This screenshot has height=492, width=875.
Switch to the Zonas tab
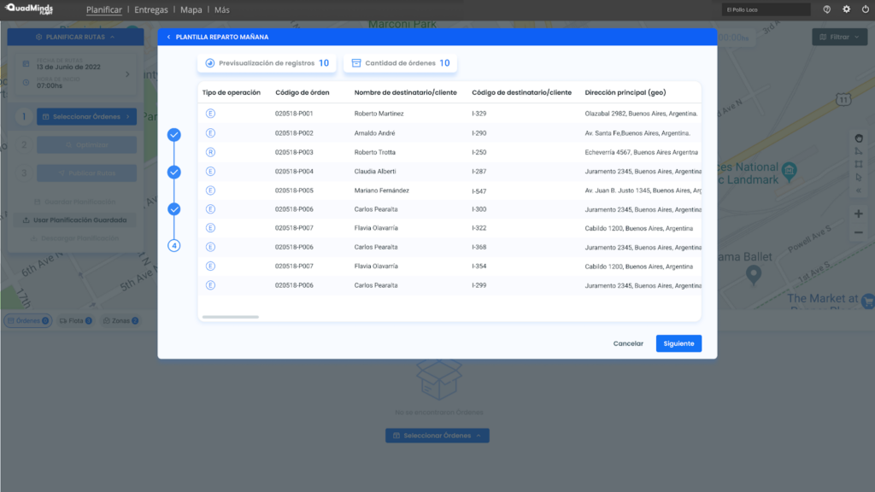click(x=120, y=321)
